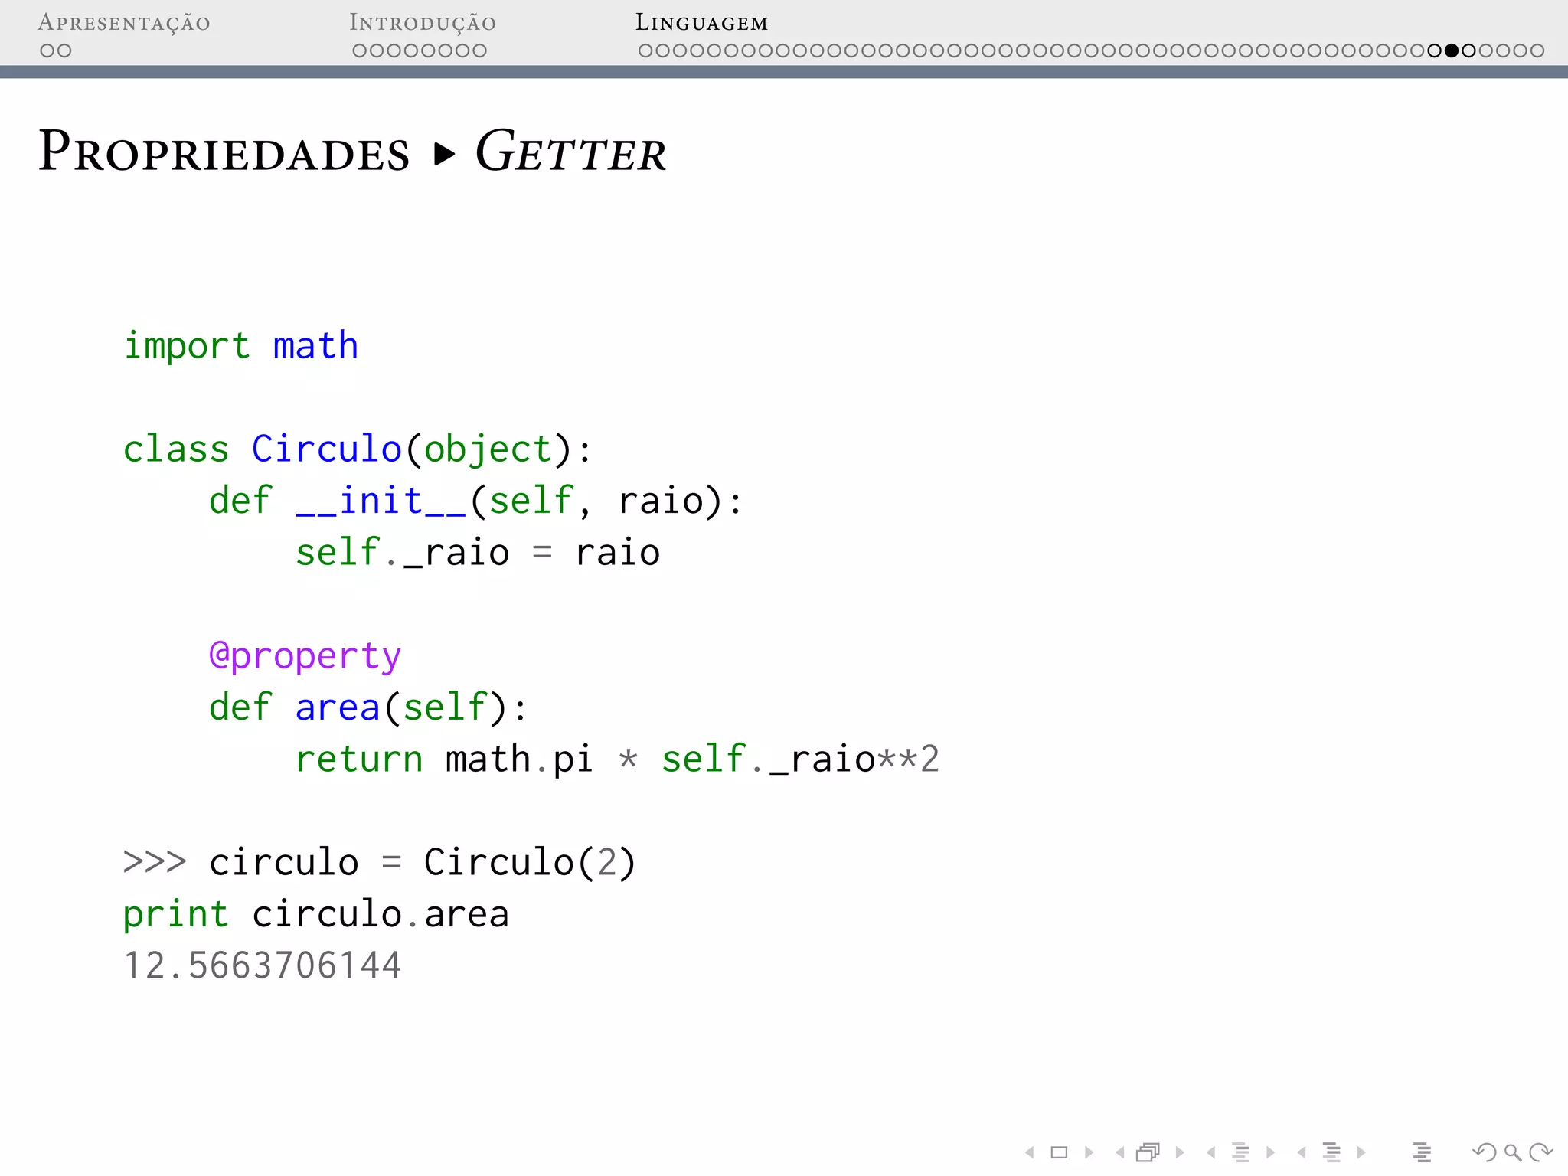Select circle just before the filled one

click(x=1435, y=51)
